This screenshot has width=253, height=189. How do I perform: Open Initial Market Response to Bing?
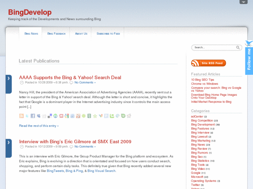(x=211, y=102)
